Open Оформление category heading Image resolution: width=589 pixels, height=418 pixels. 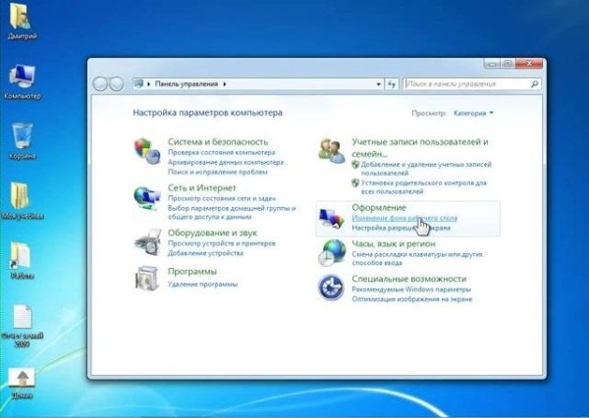tap(379, 208)
